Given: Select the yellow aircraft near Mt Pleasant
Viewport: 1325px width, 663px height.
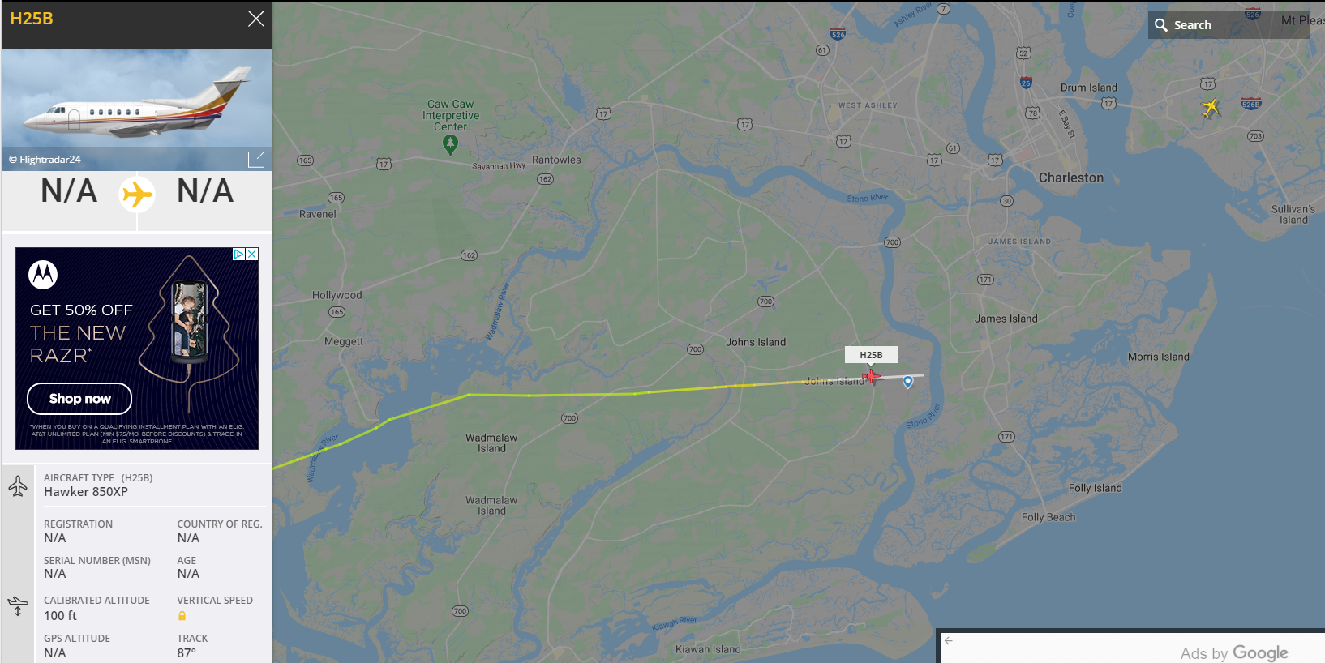Looking at the screenshot, I should (1210, 107).
